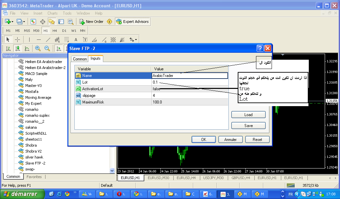Edit the Name value ArabicTrader field
The height and width of the screenshot is (199, 340).
click(190, 76)
